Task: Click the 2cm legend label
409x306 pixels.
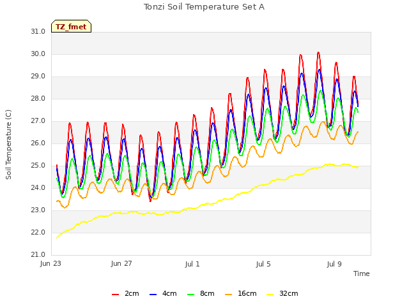Action: coord(132,293)
